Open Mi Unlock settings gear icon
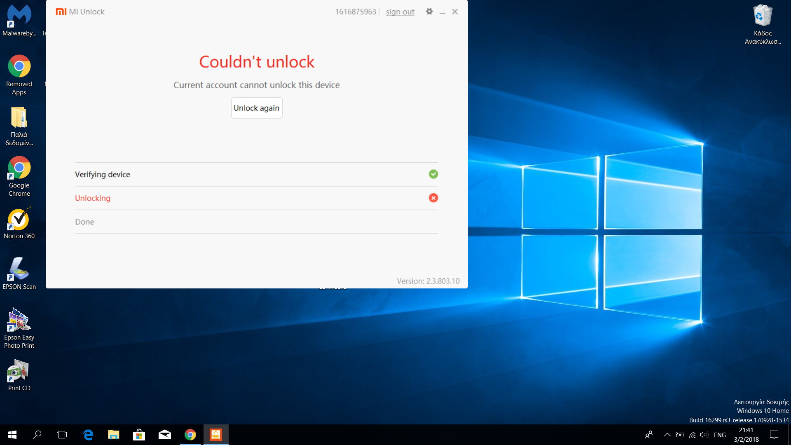The width and height of the screenshot is (791, 445). tap(429, 12)
